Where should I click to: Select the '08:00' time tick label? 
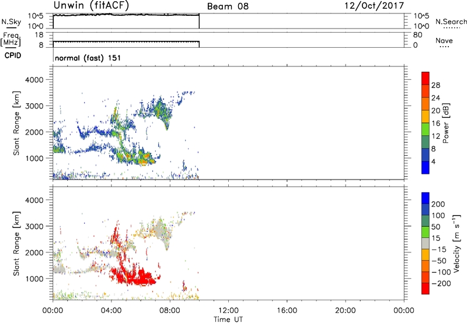pos(170,311)
